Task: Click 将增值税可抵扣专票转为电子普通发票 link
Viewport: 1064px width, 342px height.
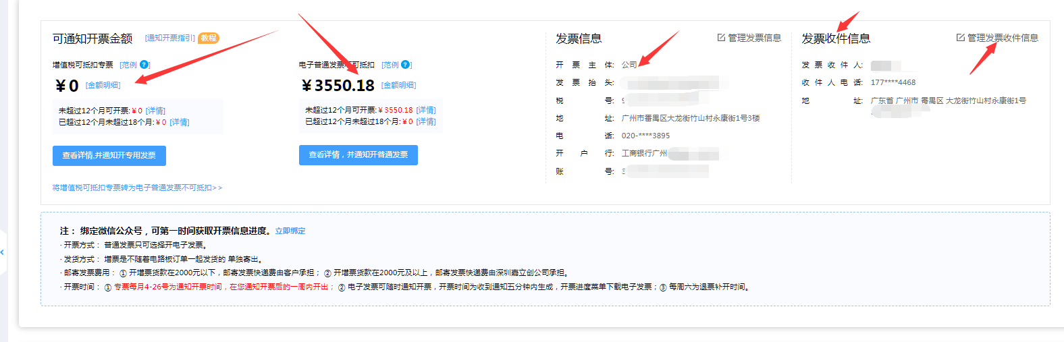Action: 137,188
